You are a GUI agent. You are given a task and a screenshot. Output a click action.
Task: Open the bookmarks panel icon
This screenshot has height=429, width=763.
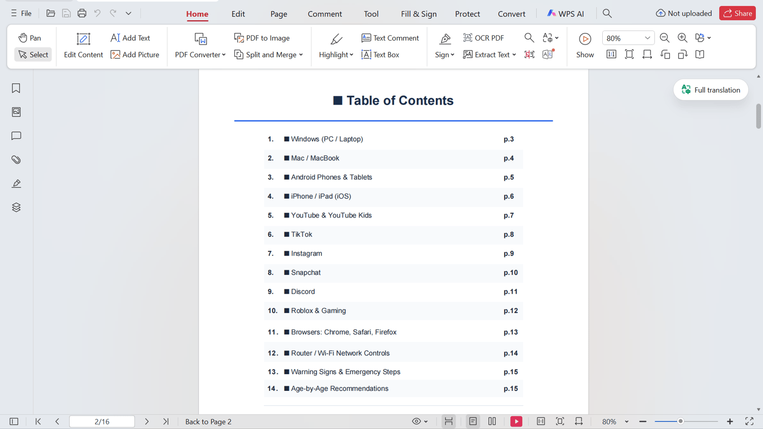point(16,88)
